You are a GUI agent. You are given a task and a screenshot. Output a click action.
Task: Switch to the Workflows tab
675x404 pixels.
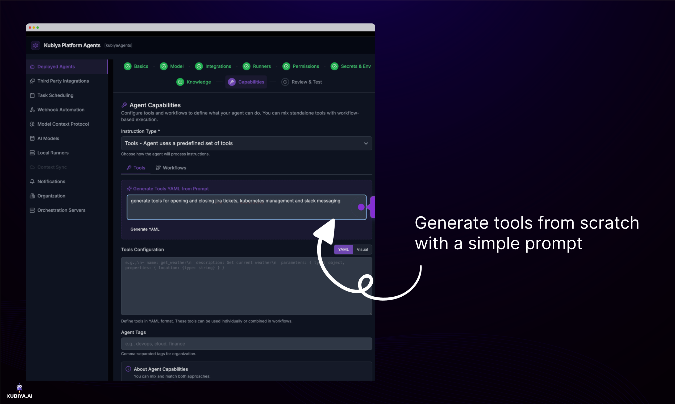(171, 168)
